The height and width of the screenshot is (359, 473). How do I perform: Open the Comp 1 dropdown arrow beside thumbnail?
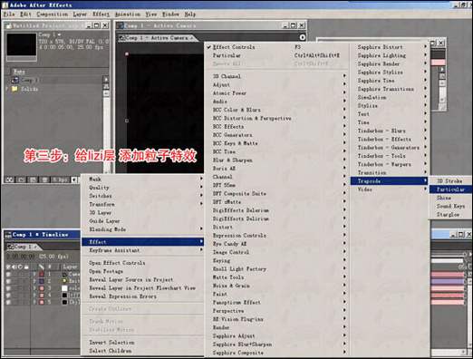[59, 34]
